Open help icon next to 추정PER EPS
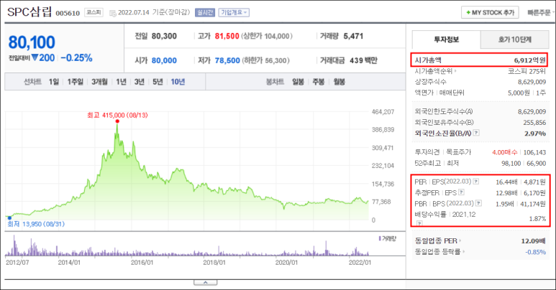Screen dimensions: 556x290 [x=461, y=192]
